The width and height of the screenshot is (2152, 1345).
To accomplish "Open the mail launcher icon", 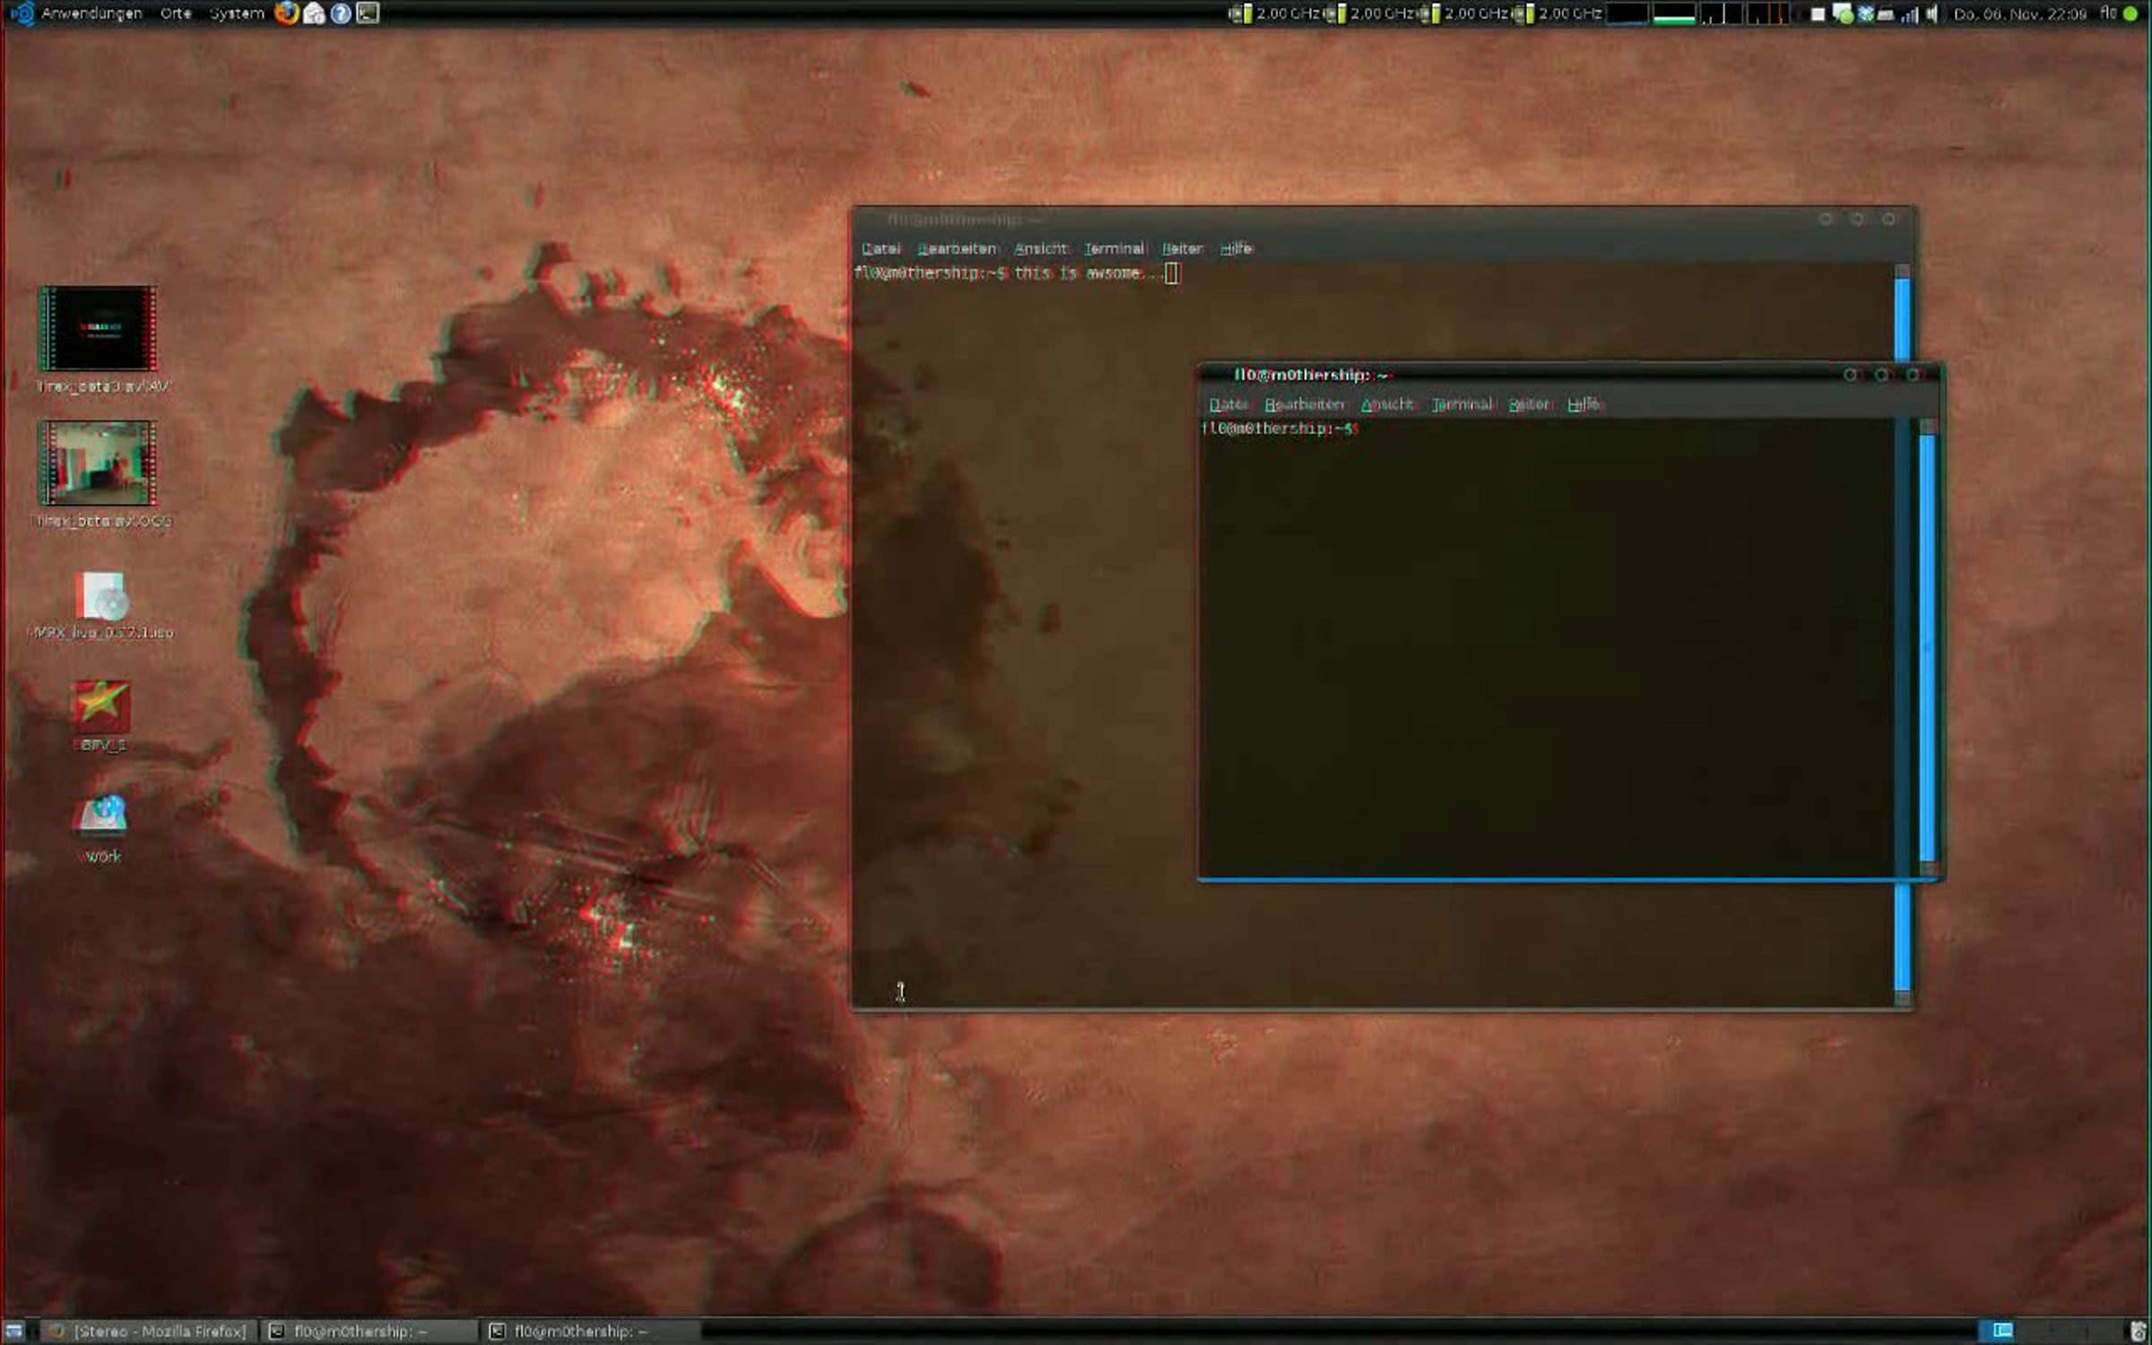I will (314, 13).
